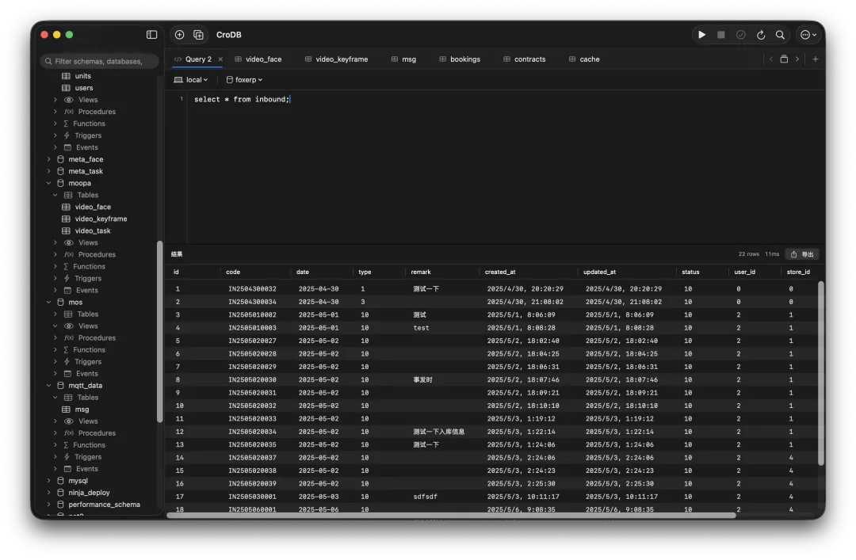The height and width of the screenshot is (560, 856).
Task: Focus the filter schemas search field
Action: 99,61
